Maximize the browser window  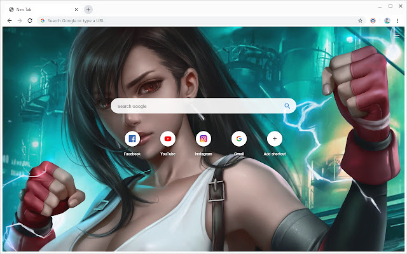(390, 6)
